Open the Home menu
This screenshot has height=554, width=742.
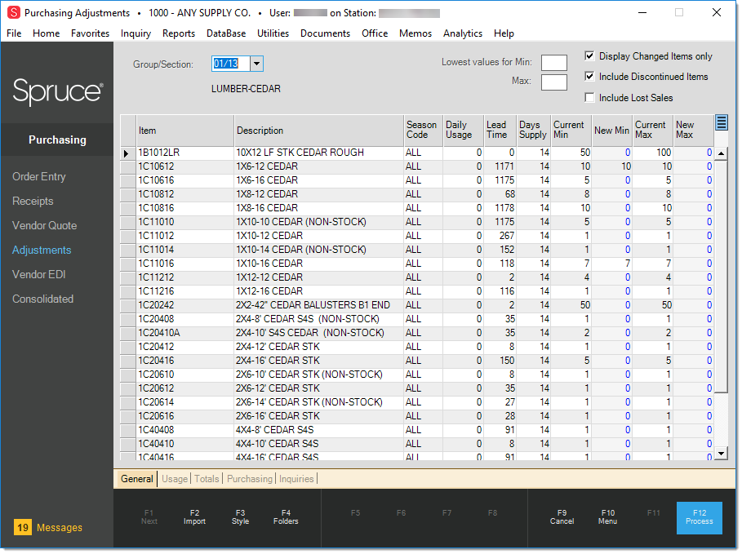(46, 33)
